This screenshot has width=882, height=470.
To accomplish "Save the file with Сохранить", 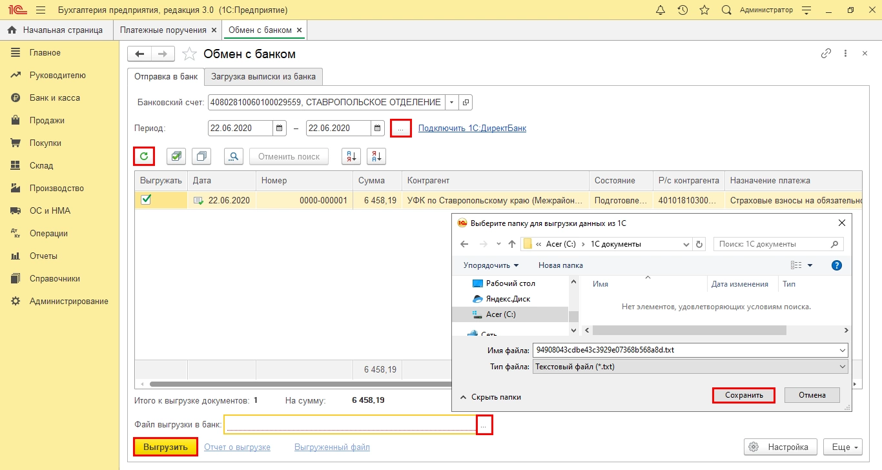I will 744,395.
